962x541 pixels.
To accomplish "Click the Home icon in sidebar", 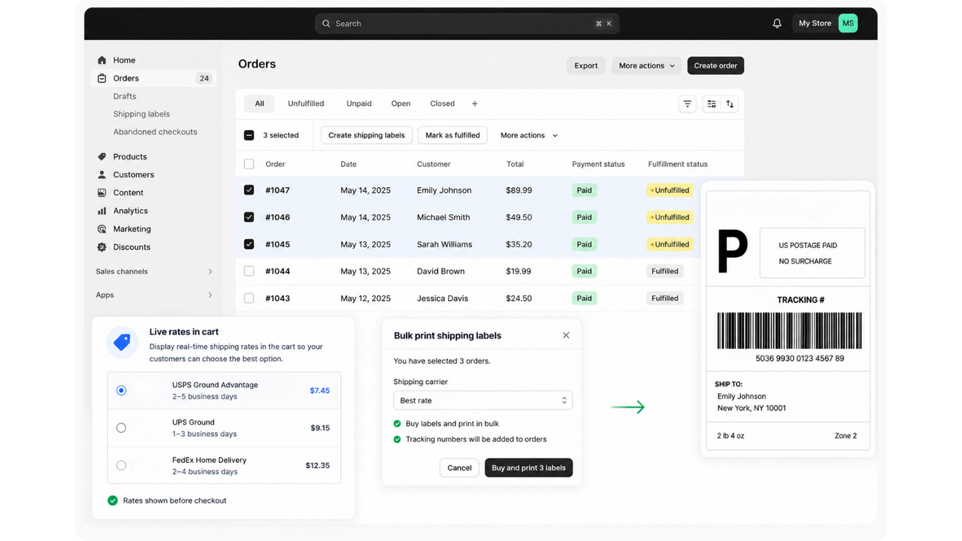I will pyautogui.click(x=102, y=60).
